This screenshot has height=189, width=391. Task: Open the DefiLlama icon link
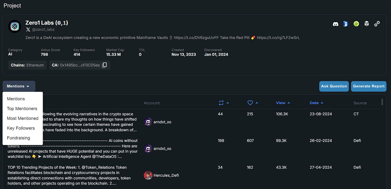pos(346,24)
